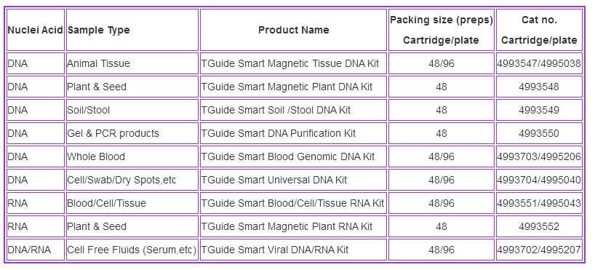Screen dimensions: 603x270
Task: Click catalog number 4993702/4995207
Action: click(539, 250)
